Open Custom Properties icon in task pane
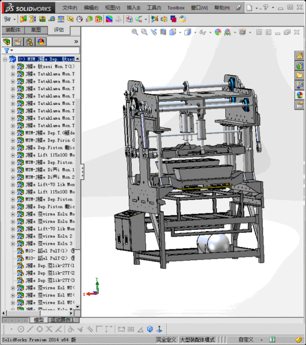This screenshot has height=345, width=306. [x=300, y=105]
